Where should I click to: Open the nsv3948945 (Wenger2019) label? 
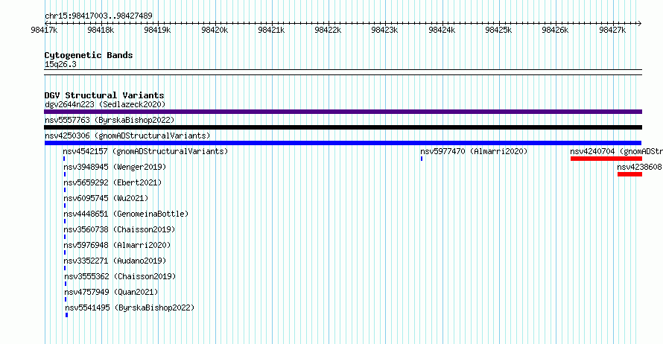[115, 167]
